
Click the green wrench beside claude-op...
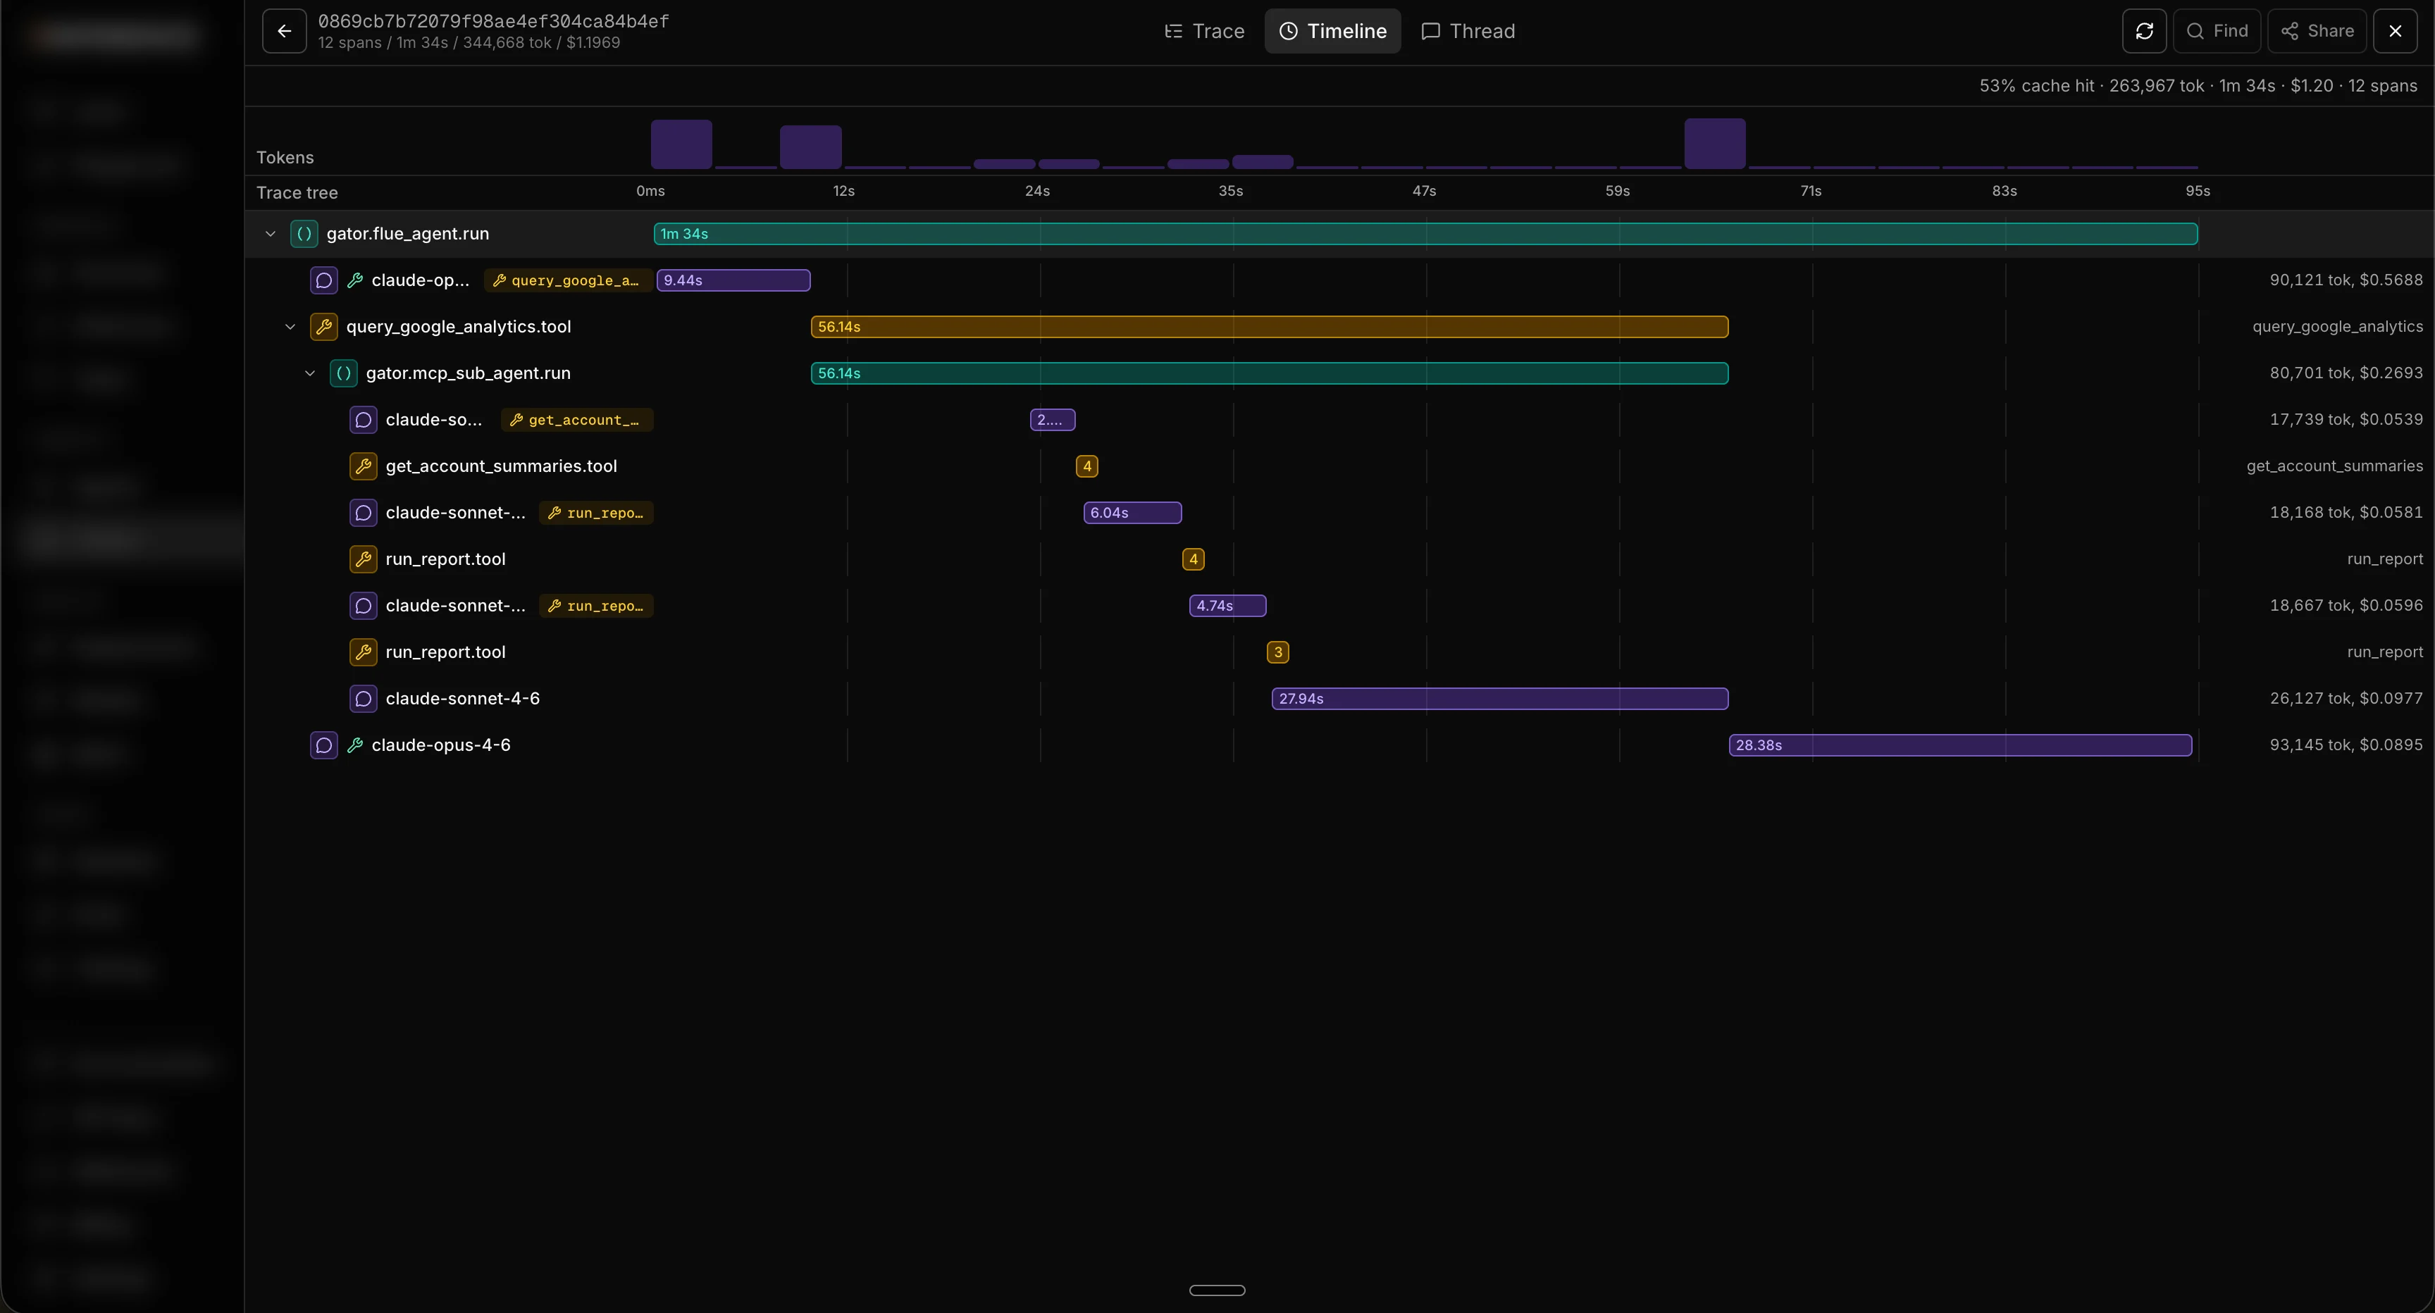355,281
